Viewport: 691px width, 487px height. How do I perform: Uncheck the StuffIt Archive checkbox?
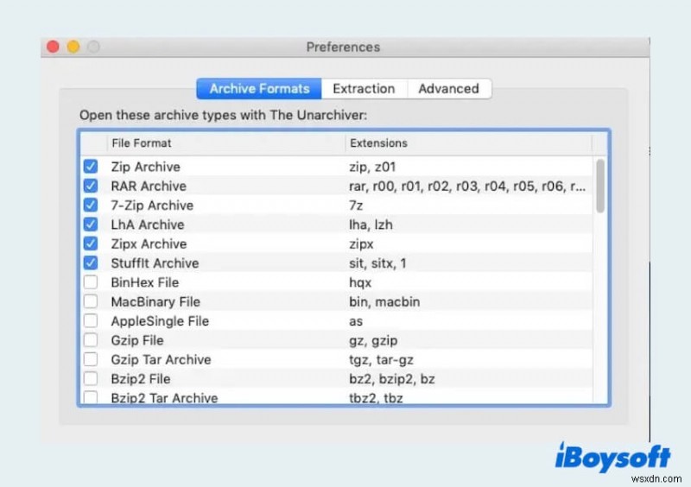(x=91, y=263)
